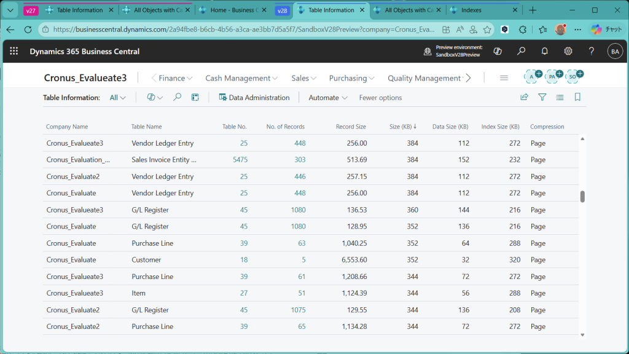Click the vertical scrollbar thumb of the list
The height and width of the screenshot is (354, 629).
pos(582,197)
